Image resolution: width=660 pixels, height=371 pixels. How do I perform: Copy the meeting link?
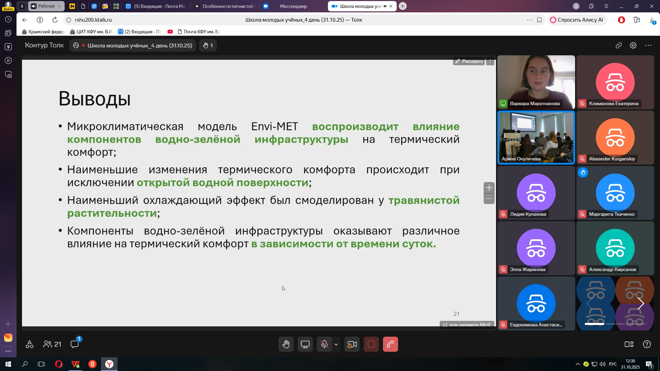pos(618,45)
